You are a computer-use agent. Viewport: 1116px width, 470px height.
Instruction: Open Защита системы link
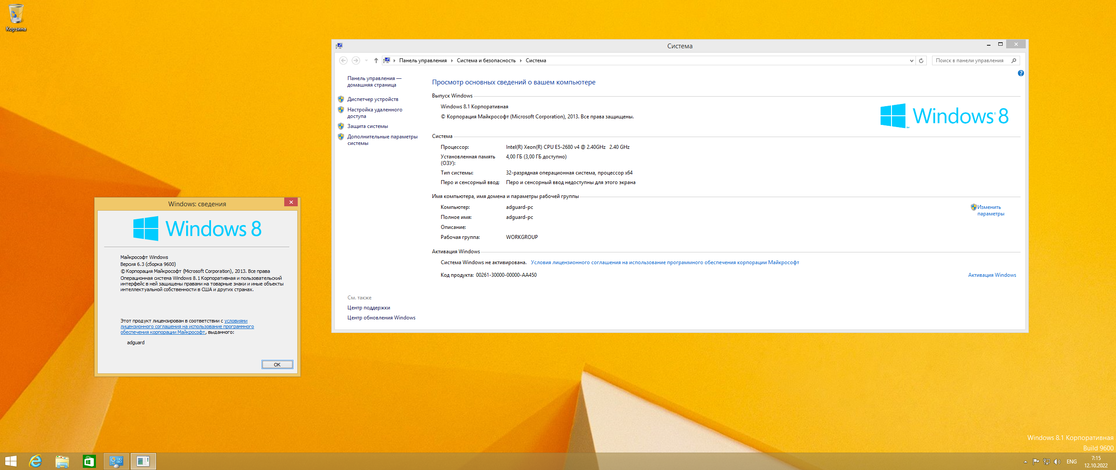(367, 126)
